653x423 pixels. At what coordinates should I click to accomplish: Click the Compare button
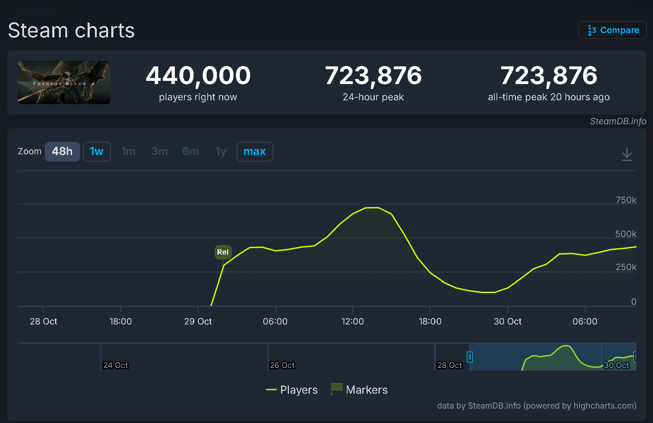612,30
